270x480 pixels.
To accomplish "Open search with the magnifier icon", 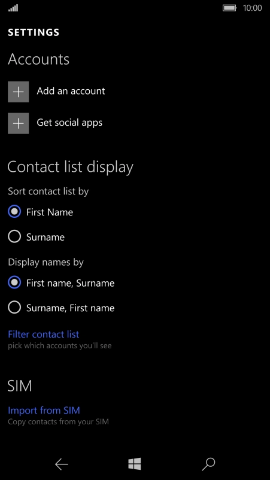I will point(208,464).
